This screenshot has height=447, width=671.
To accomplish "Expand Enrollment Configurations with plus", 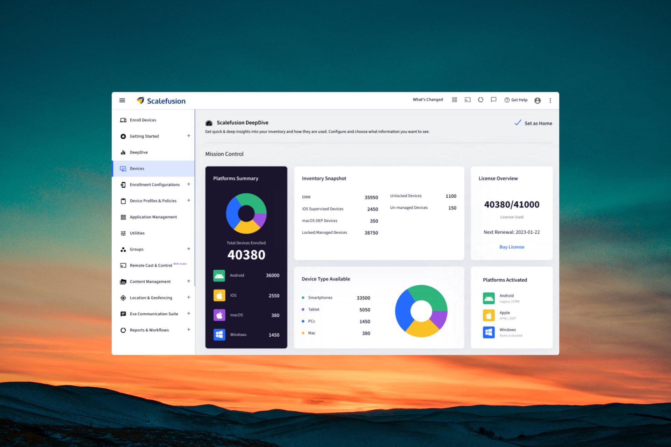I will click(x=189, y=184).
